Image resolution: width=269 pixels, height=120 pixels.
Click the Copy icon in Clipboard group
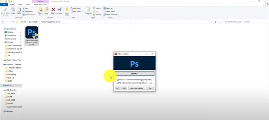click(x=13, y=10)
